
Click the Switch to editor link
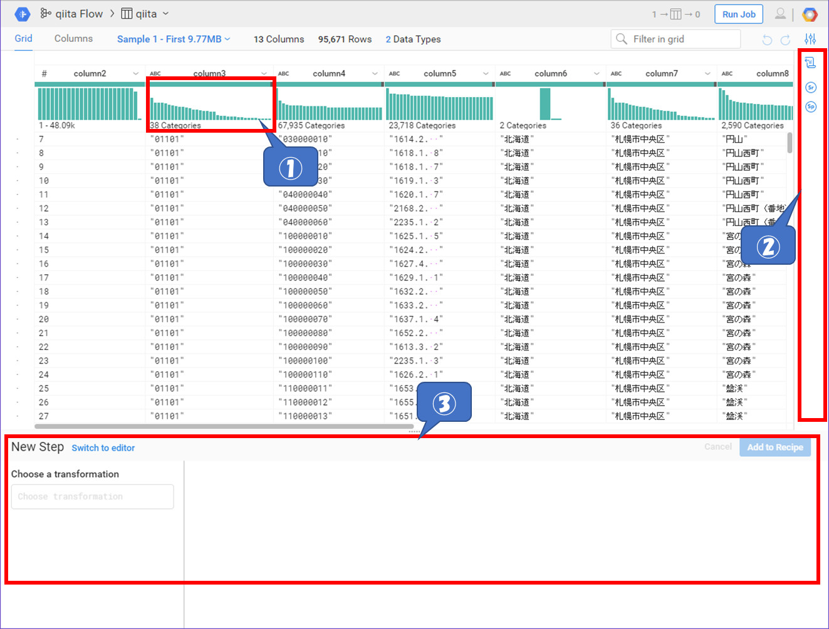pyautogui.click(x=103, y=448)
